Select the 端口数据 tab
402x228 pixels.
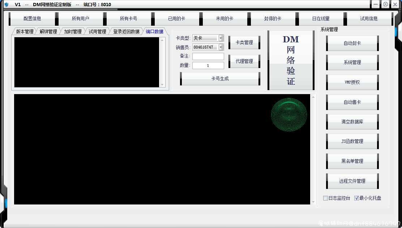click(155, 31)
